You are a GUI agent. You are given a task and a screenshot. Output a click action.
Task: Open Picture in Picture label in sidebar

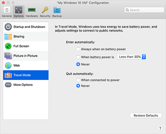click(x=25, y=56)
